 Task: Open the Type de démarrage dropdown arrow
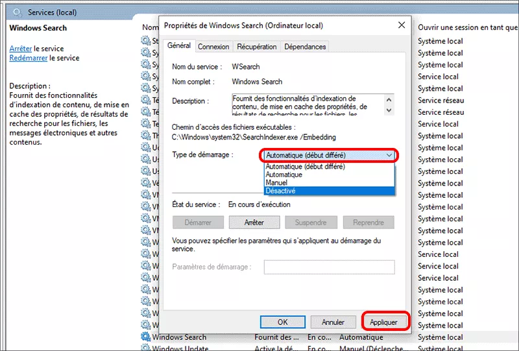click(x=389, y=156)
